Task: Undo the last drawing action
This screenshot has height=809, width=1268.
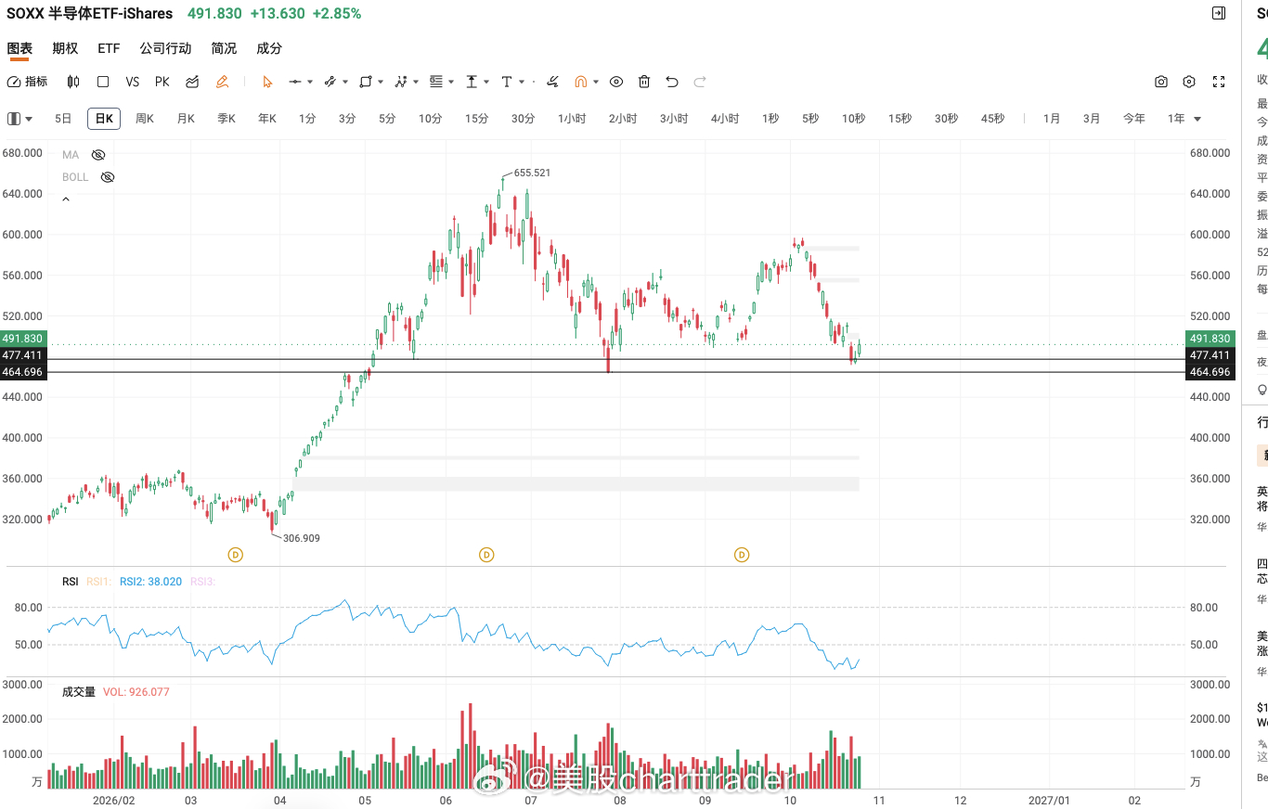Action: (x=672, y=82)
